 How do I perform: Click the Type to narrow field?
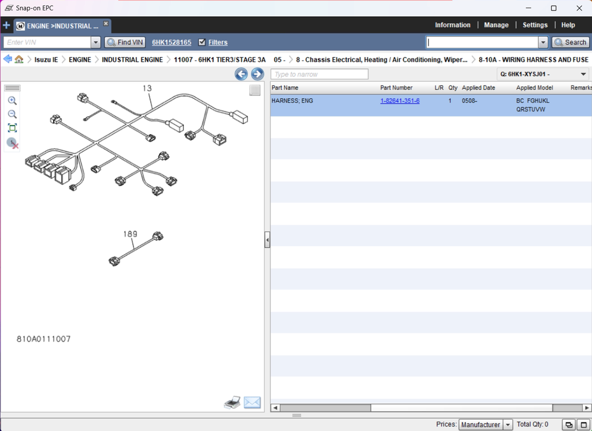point(320,74)
